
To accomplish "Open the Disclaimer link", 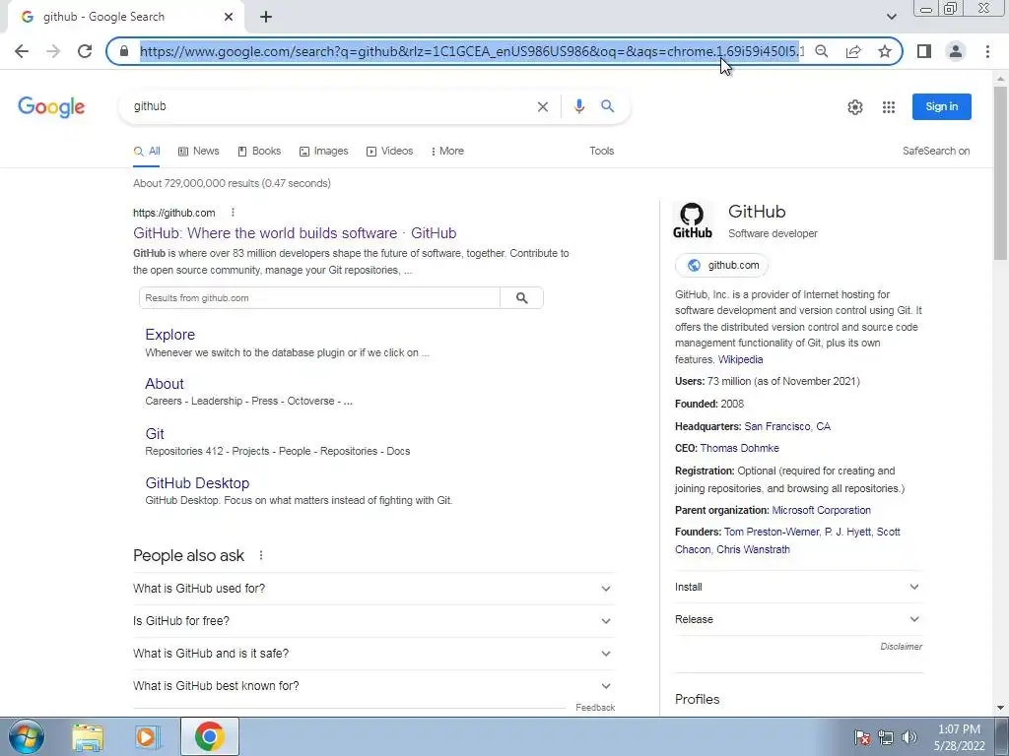I will [x=901, y=647].
